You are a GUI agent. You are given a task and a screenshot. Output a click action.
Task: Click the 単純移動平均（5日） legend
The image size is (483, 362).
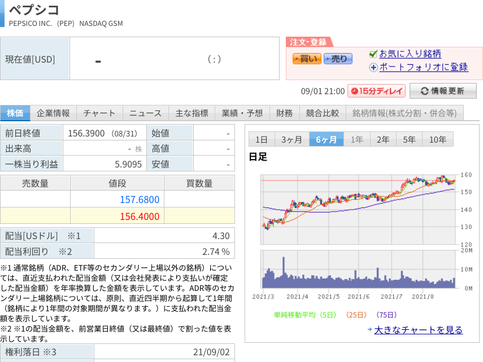(305, 315)
